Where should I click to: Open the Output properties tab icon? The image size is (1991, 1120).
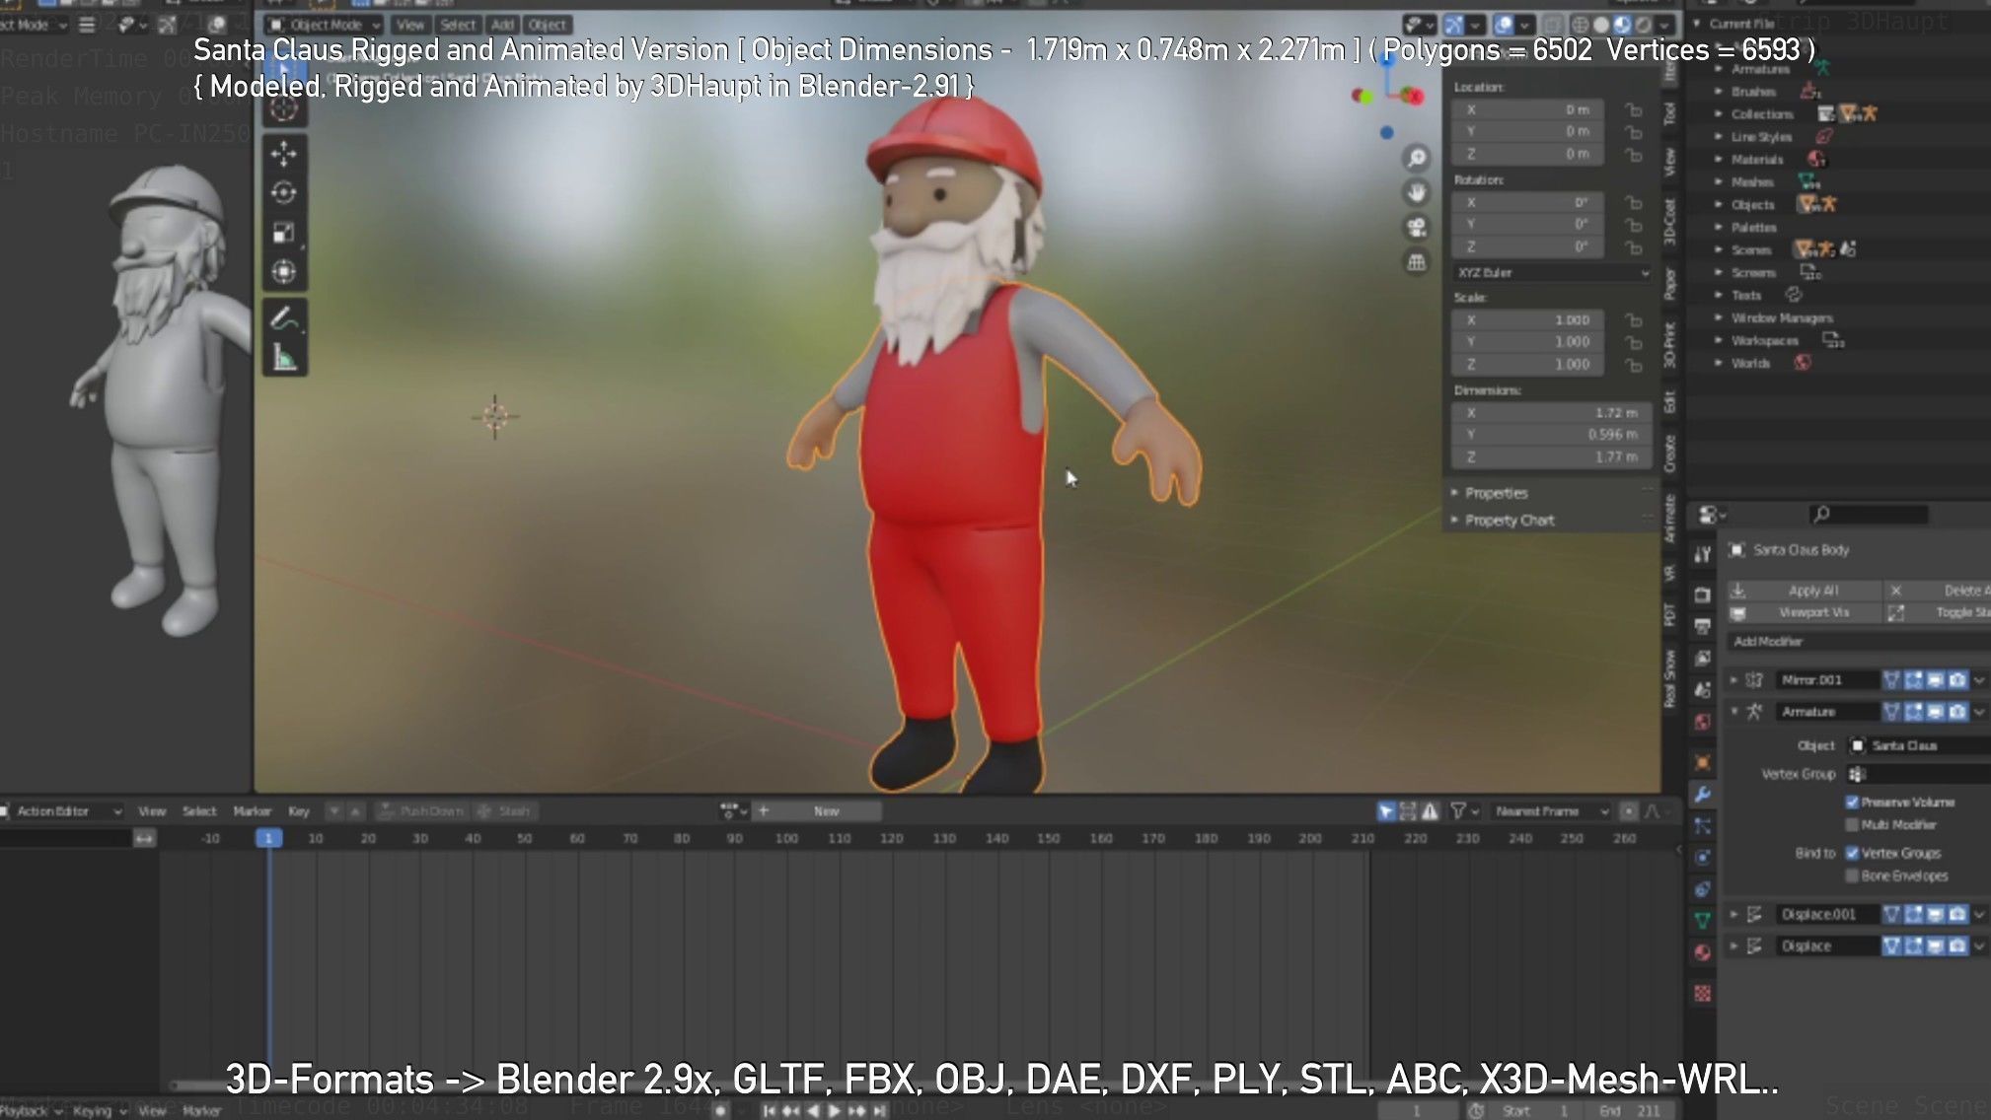[1703, 626]
